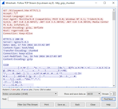Viewport: 118px width, 109px height.
Task: Click the Help button
Action: tap(108, 105)
